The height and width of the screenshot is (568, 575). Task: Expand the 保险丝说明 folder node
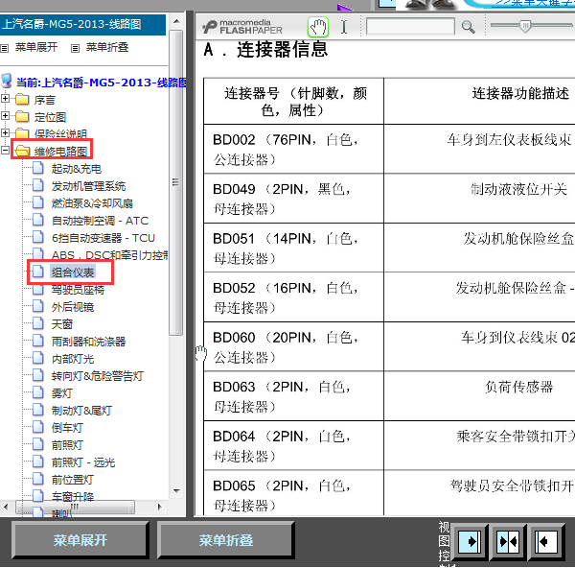pos(5,132)
